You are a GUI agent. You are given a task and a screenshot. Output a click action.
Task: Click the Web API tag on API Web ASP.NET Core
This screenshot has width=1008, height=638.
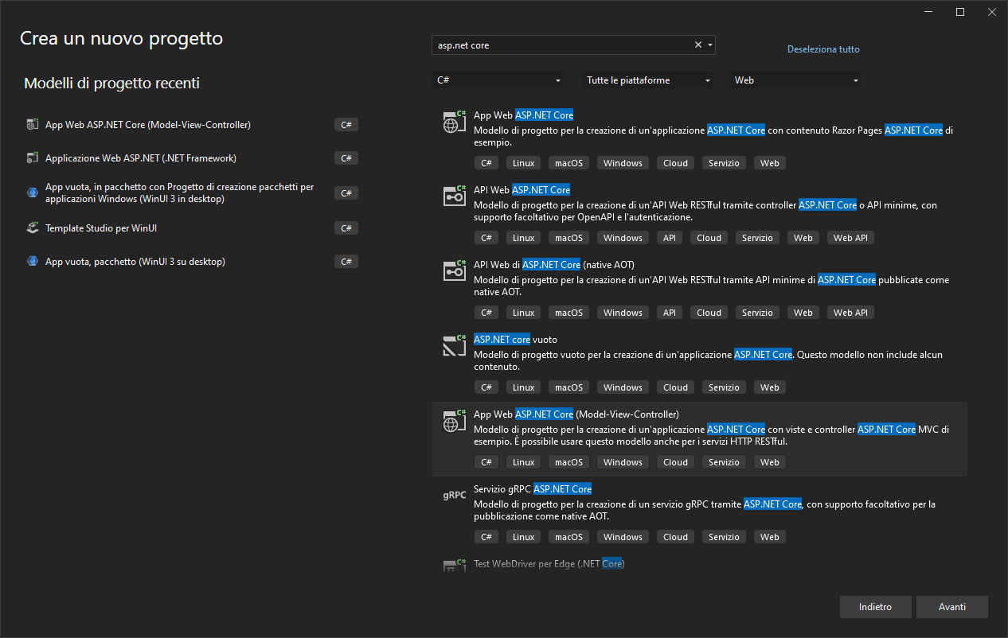(850, 238)
